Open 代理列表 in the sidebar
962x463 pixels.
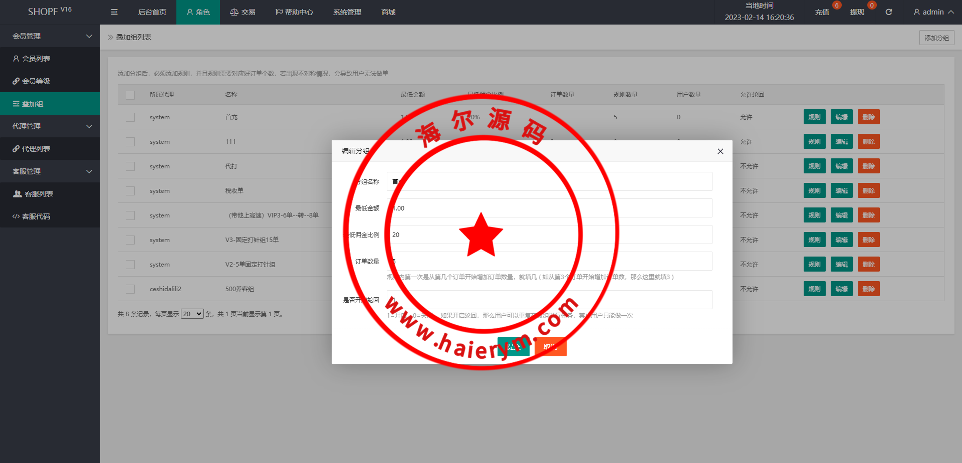(x=32, y=149)
